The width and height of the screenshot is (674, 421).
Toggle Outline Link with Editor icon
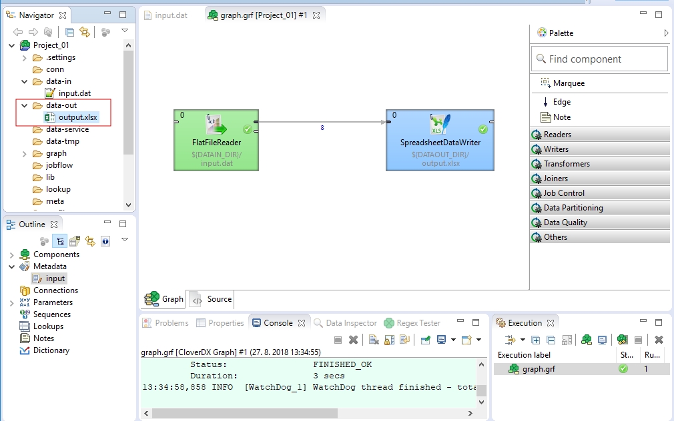tap(90, 241)
